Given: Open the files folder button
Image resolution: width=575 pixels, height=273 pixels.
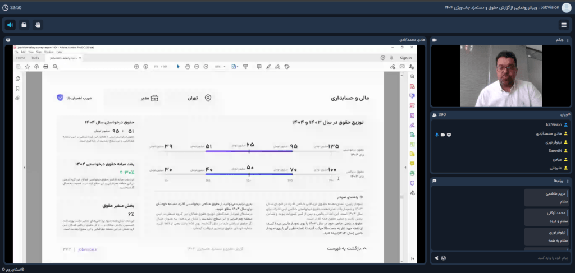Looking at the screenshot, I should 24,25.
